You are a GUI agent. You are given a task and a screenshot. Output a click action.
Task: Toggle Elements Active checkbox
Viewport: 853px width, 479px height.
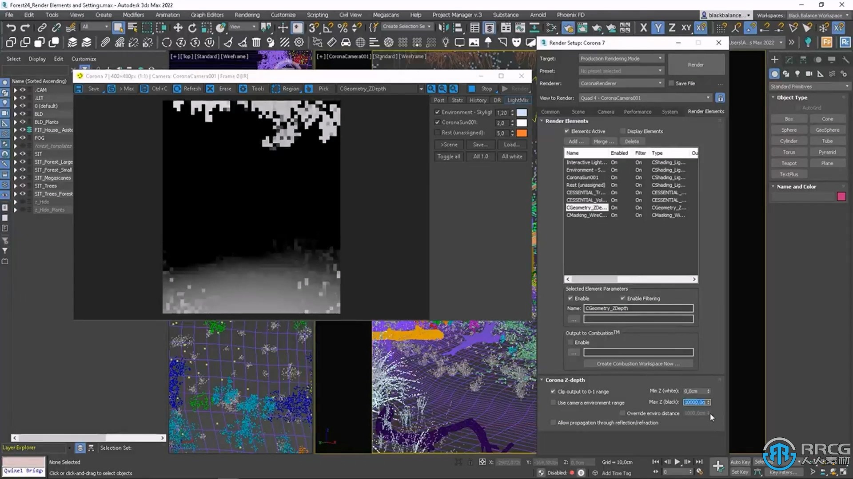point(567,131)
